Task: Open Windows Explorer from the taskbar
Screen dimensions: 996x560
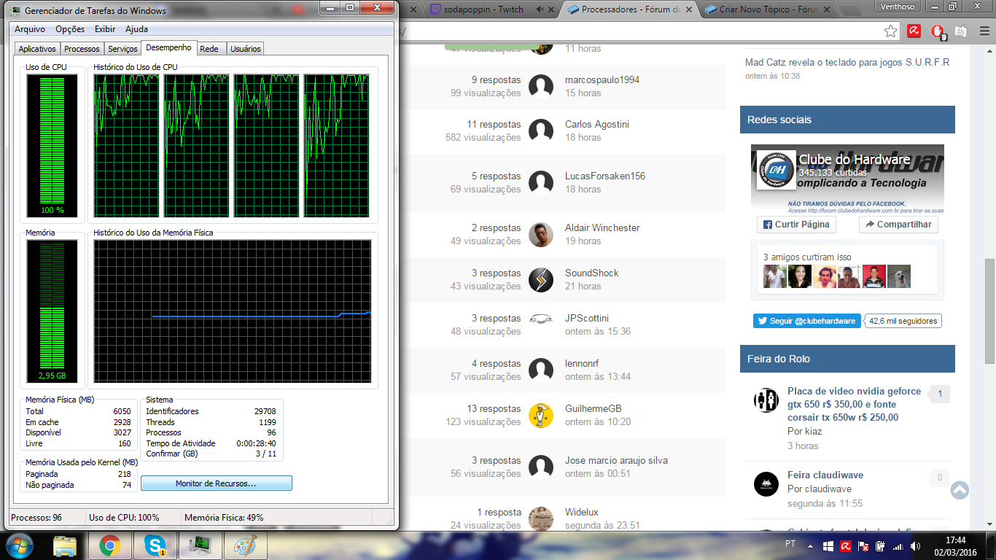Action: pos(65,545)
